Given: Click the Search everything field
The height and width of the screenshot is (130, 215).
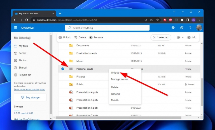Looking at the screenshot, I should (x=107, y=28).
